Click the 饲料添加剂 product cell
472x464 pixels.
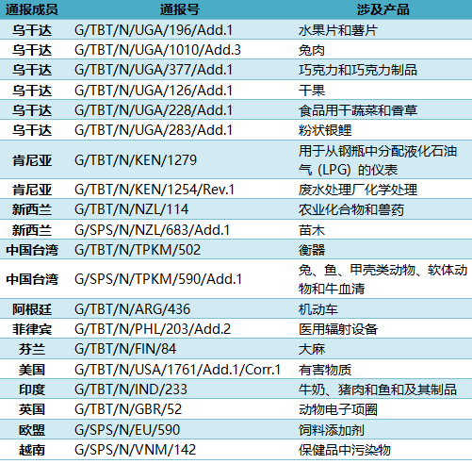coord(332,430)
